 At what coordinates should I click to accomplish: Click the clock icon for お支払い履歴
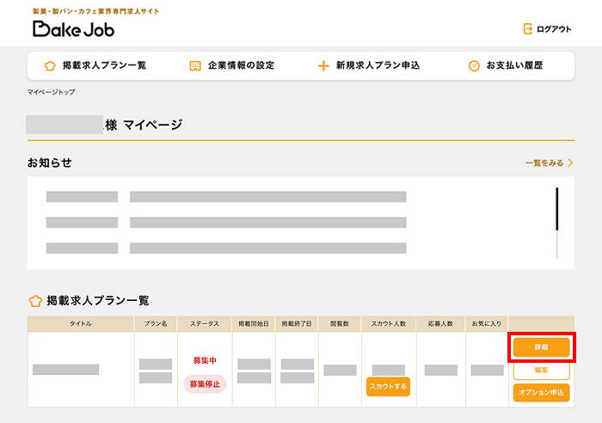coord(474,65)
